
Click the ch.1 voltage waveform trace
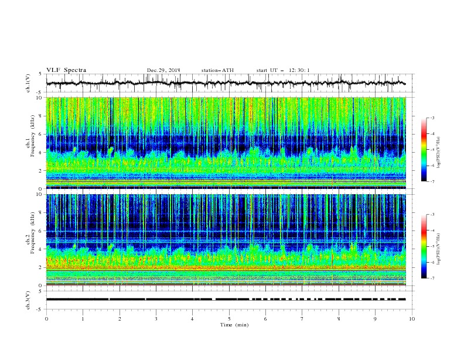(226, 83)
